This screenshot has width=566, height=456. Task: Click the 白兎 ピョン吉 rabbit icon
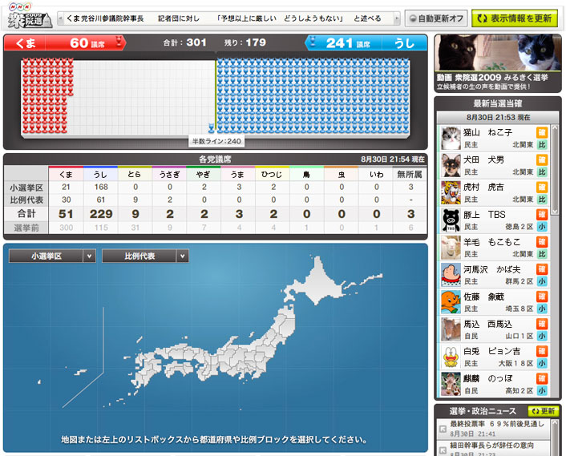[x=451, y=356]
